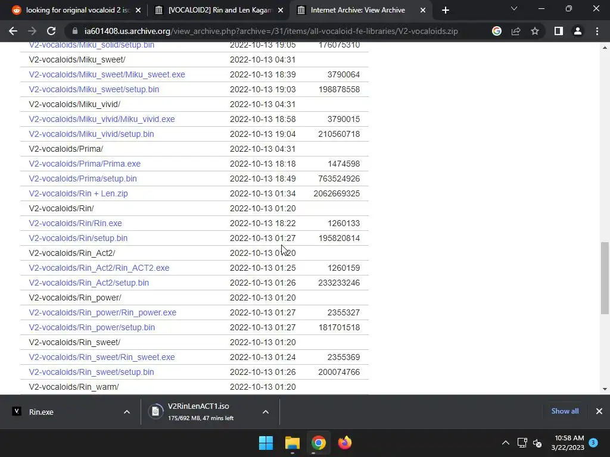This screenshot has height=457, width=610.
Task: Share this page
Action: click(x=516, y=31)
